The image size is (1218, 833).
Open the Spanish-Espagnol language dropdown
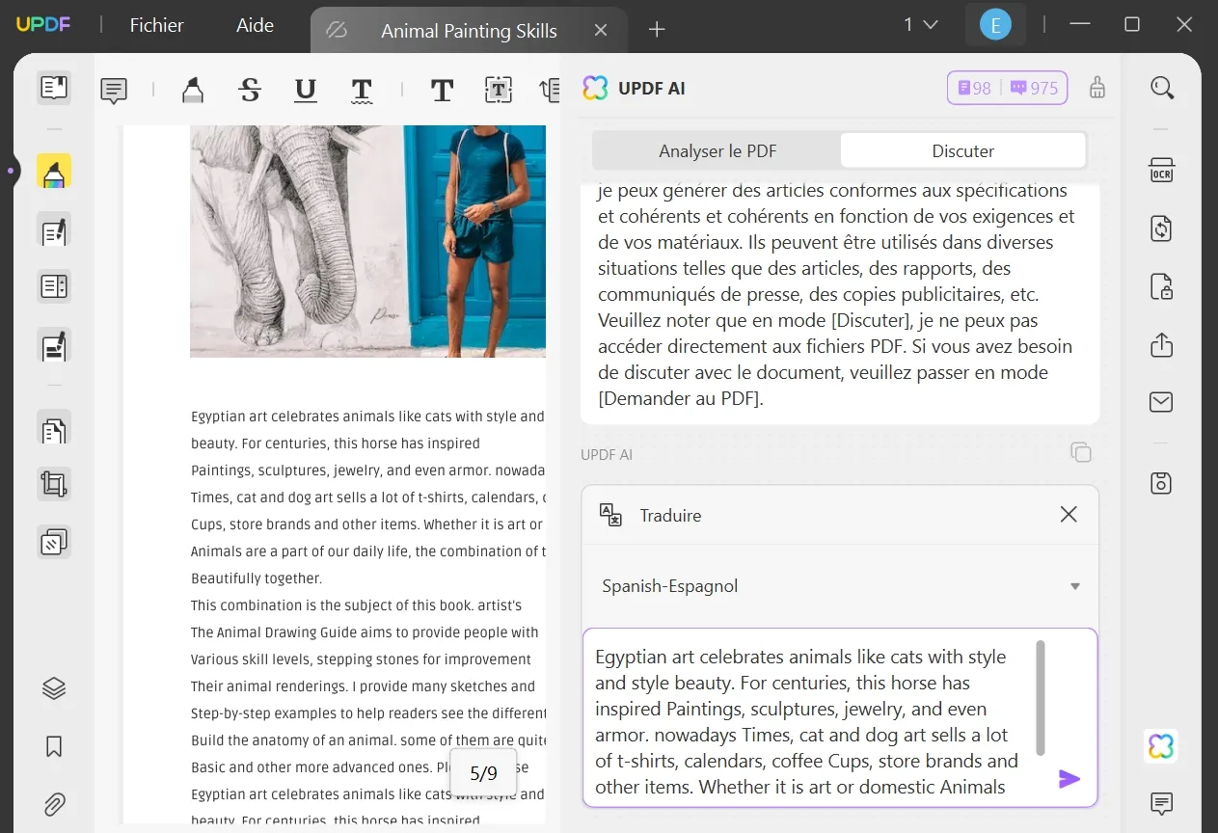838,585
